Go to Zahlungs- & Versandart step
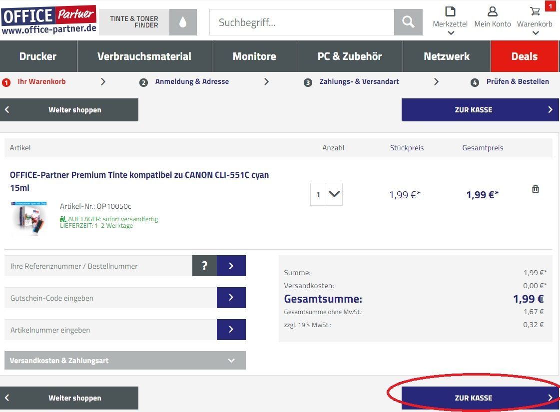The image size is (560, 412). click(x=359, y=81)
